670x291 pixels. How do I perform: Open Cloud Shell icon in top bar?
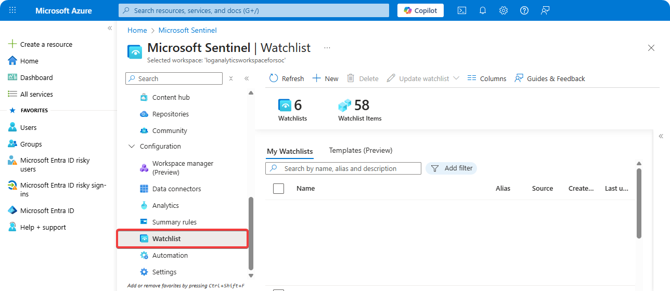click(x=461, y=10)
